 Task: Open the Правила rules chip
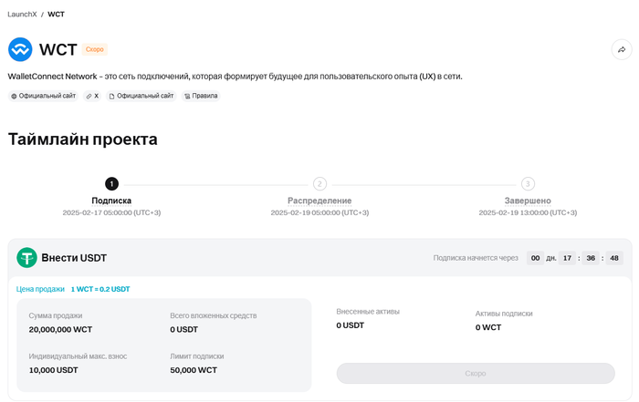[201, 96]
